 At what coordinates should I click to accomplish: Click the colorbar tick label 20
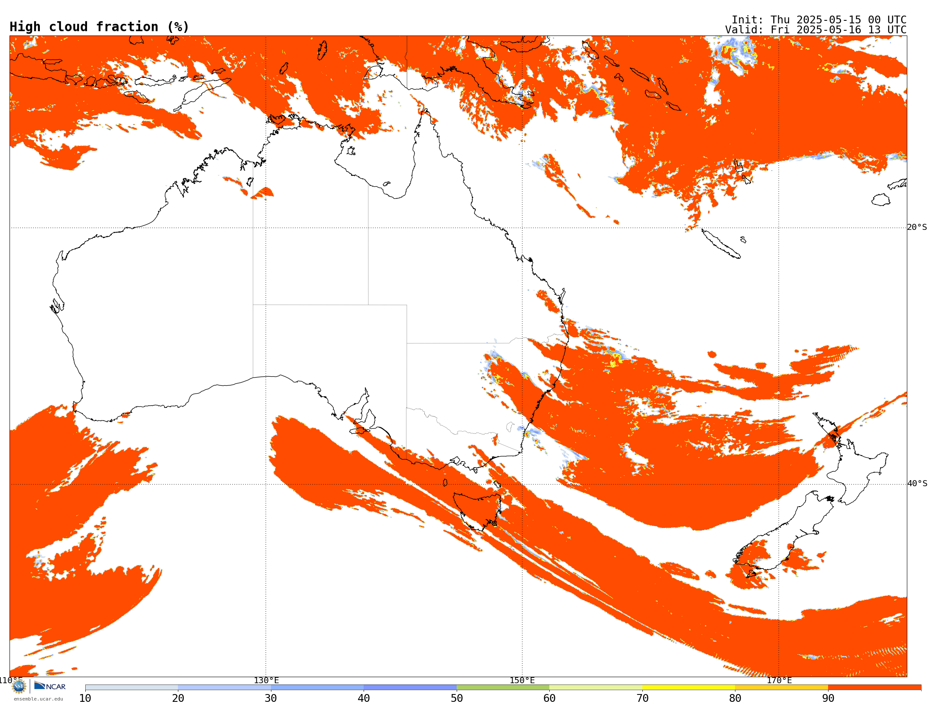click(x=178, y=698)
